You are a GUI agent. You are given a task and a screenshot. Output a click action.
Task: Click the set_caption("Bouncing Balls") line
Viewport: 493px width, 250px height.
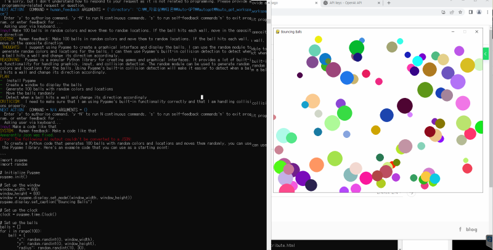click(46, 202)
